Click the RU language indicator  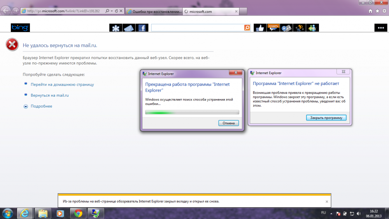[x=323, y=213]
